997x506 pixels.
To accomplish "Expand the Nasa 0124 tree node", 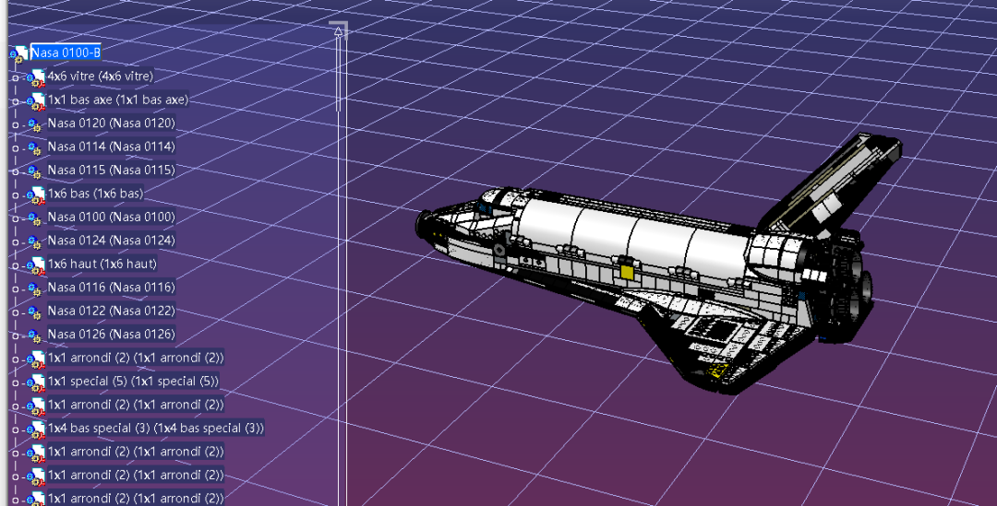I will [16, 242].
